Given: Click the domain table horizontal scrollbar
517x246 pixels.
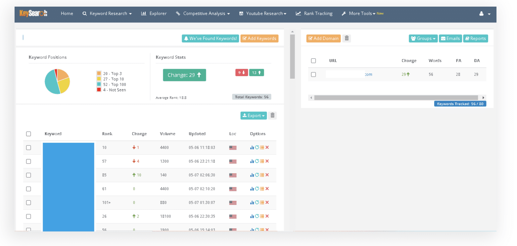Looking at the screenshot, I should click(396, 98).
